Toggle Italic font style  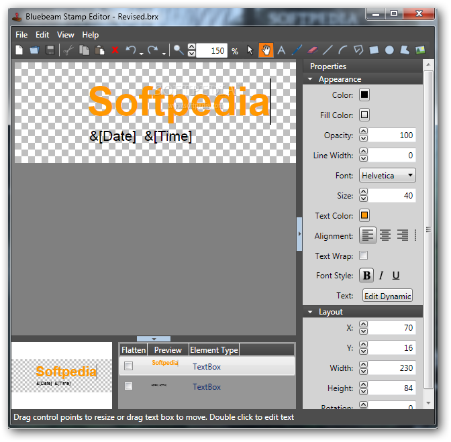click(381, 275)
